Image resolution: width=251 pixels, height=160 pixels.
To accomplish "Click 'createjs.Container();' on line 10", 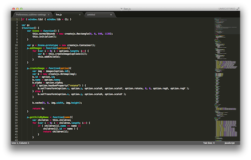I will tap(81, 45).
